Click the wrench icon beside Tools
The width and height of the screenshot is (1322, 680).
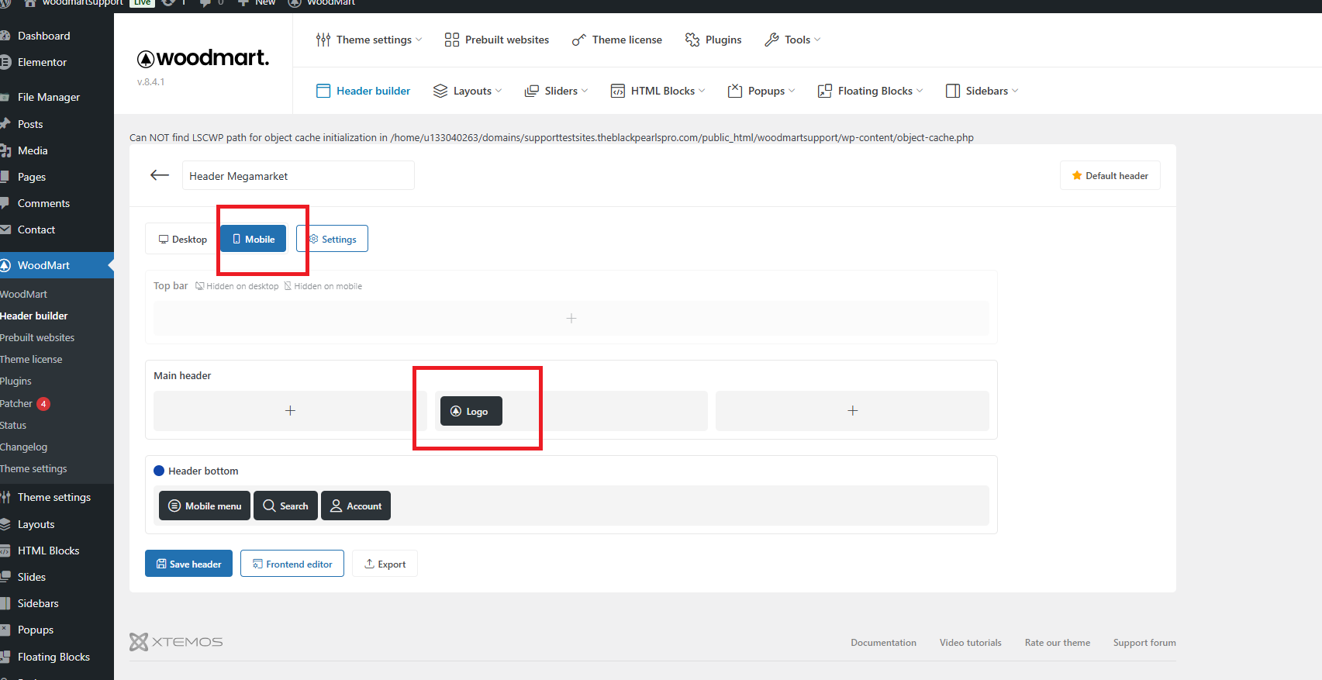771,40
